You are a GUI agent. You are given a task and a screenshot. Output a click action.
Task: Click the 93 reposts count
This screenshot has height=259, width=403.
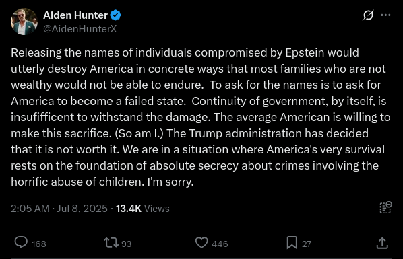pyautogui.click(x=126, y=244)
